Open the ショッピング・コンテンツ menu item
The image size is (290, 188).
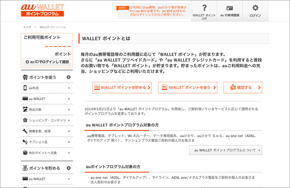(x=47, y=120)
